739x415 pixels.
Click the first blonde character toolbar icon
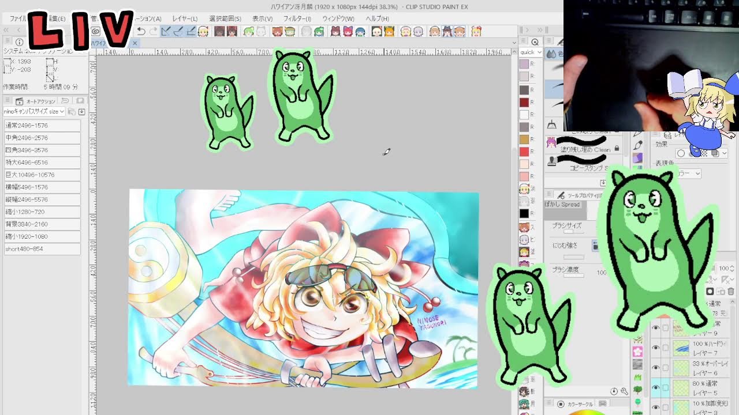point(203,31)
